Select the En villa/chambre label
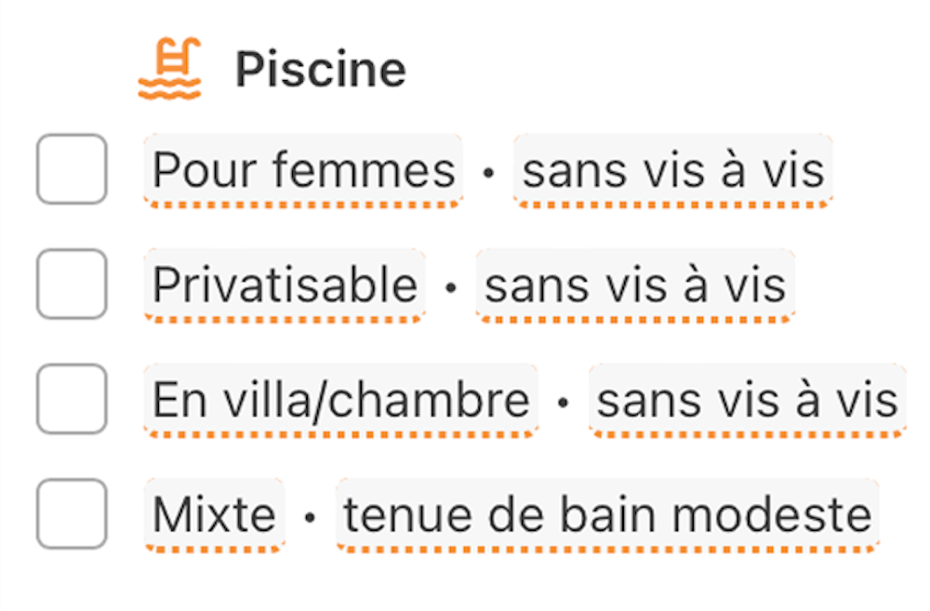 pos(340,400)
